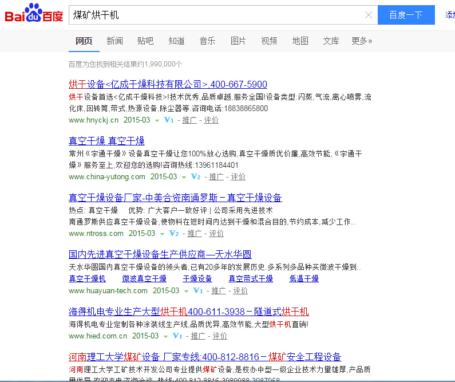This screenshot has width=455, height=382.
Task: Open the green dropdown arrow for www.ntross.com result
Action: 163,234
